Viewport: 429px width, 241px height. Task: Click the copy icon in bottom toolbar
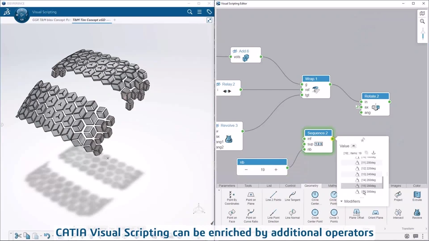(27, 236)
